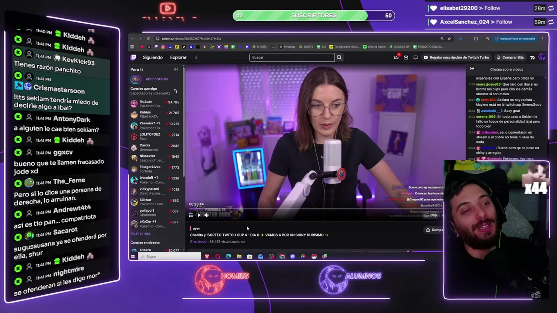Open the Twitch chat bubble icon in the header

pos(416,57)
